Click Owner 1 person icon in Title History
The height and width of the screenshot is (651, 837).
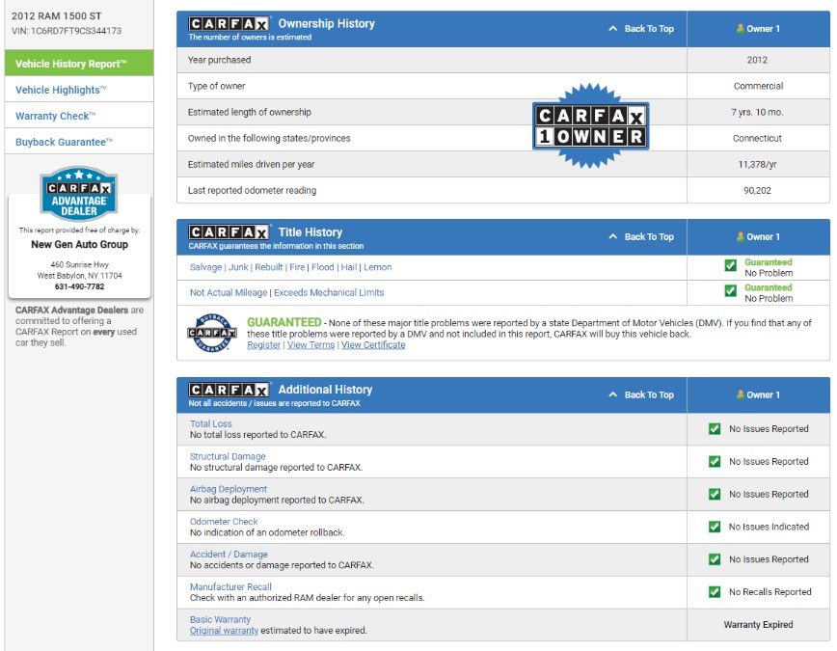(741, 236)
